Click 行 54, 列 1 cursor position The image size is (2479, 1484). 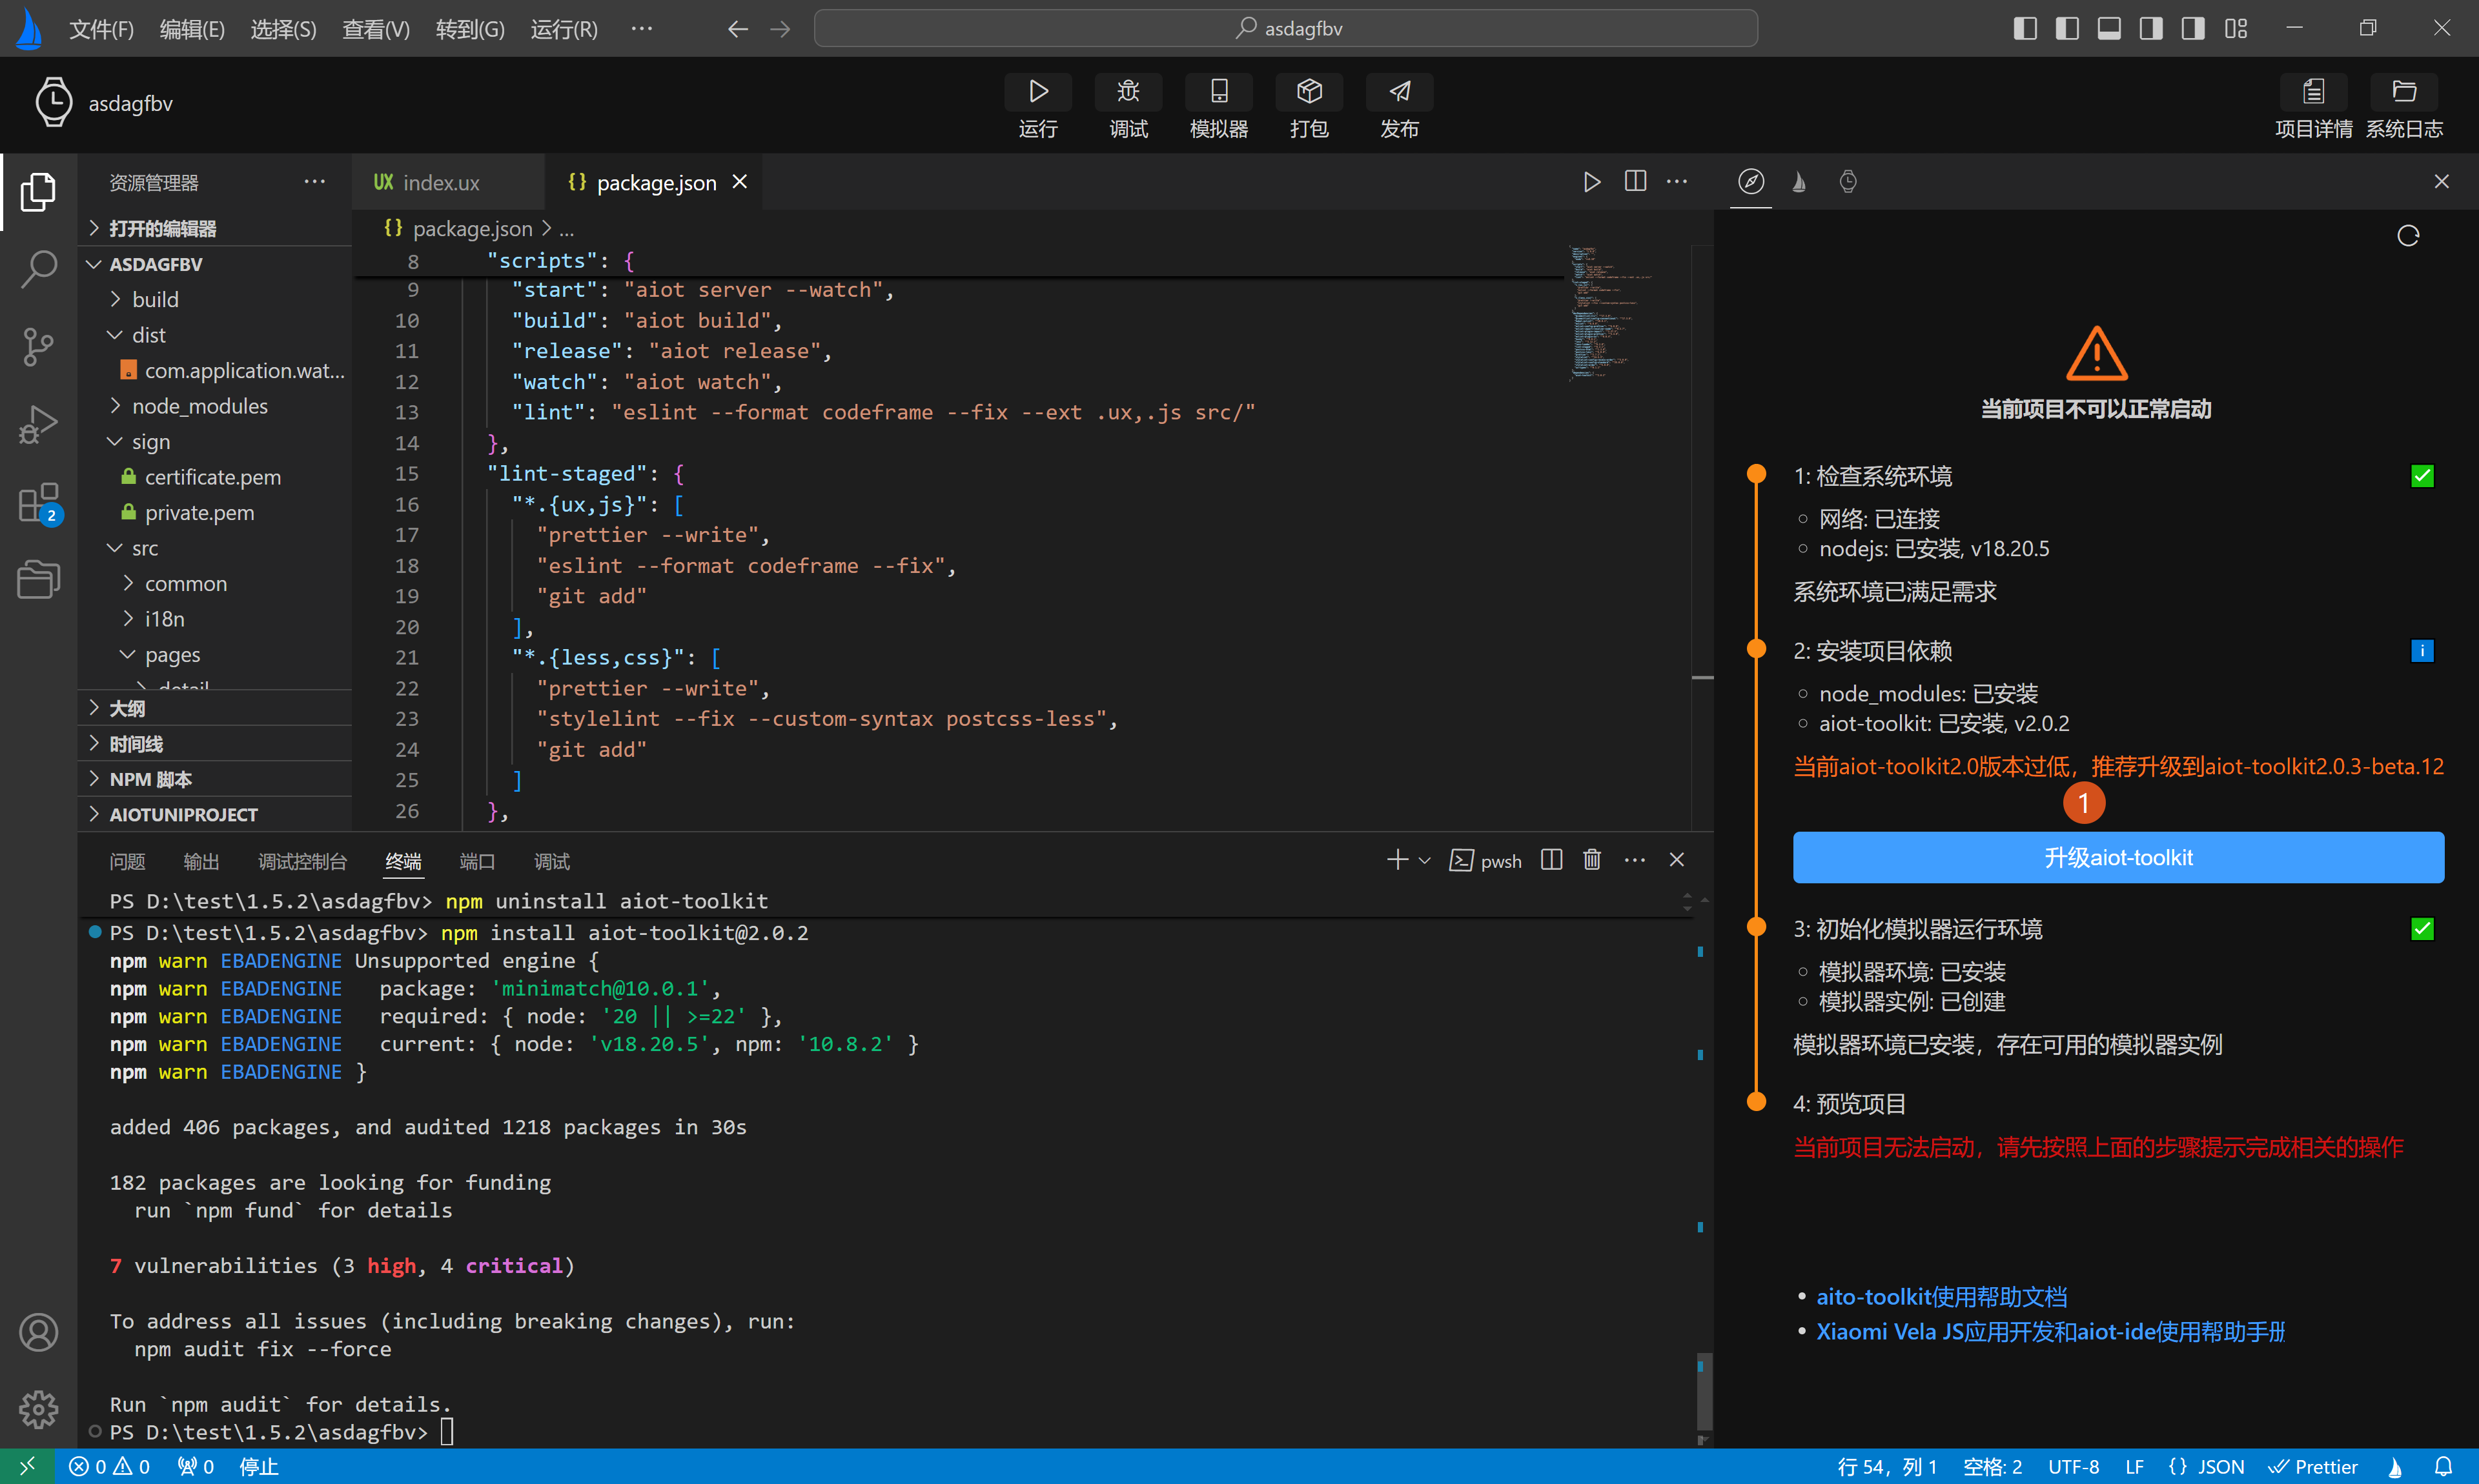pyautogui.click(x=1887, y=1467)
